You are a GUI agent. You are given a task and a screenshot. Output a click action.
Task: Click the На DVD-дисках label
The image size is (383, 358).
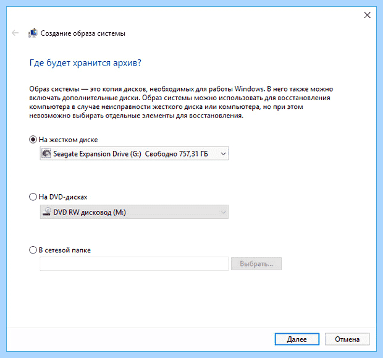(63, 197)
